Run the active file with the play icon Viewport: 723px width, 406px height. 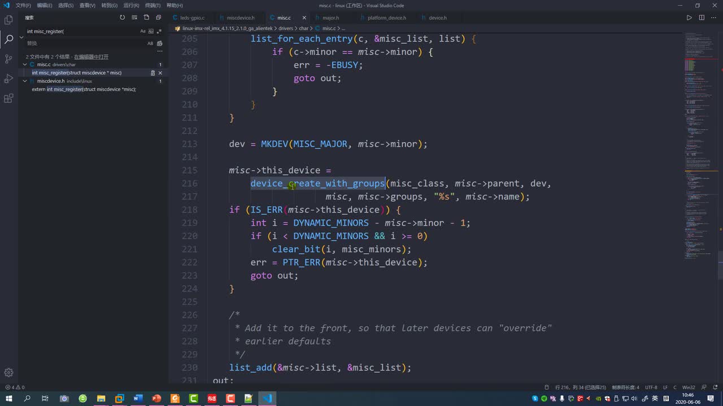[689, 17]
